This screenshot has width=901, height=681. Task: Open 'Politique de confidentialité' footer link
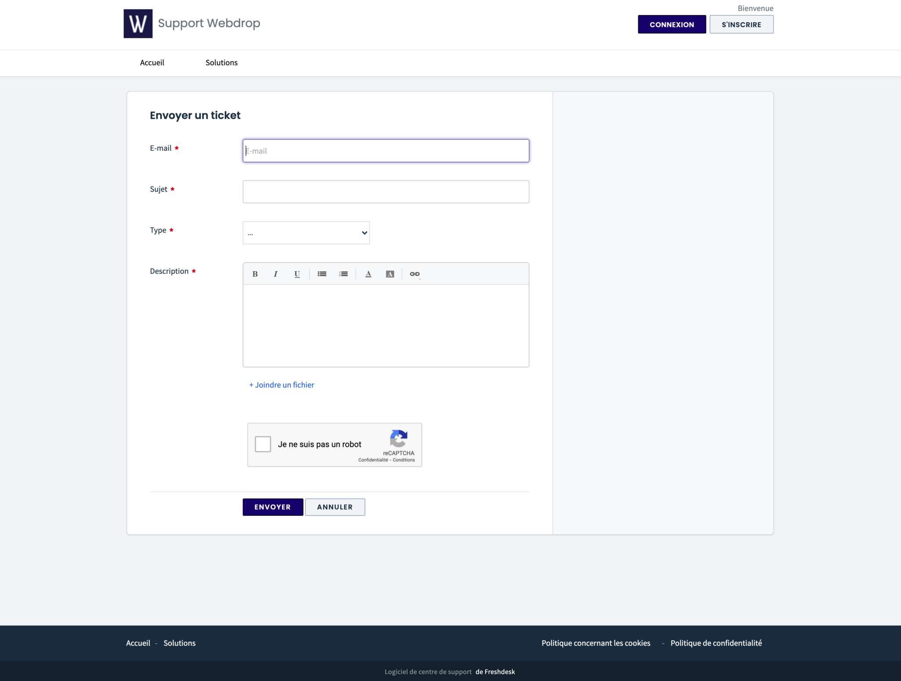click(x=716, y=643)
